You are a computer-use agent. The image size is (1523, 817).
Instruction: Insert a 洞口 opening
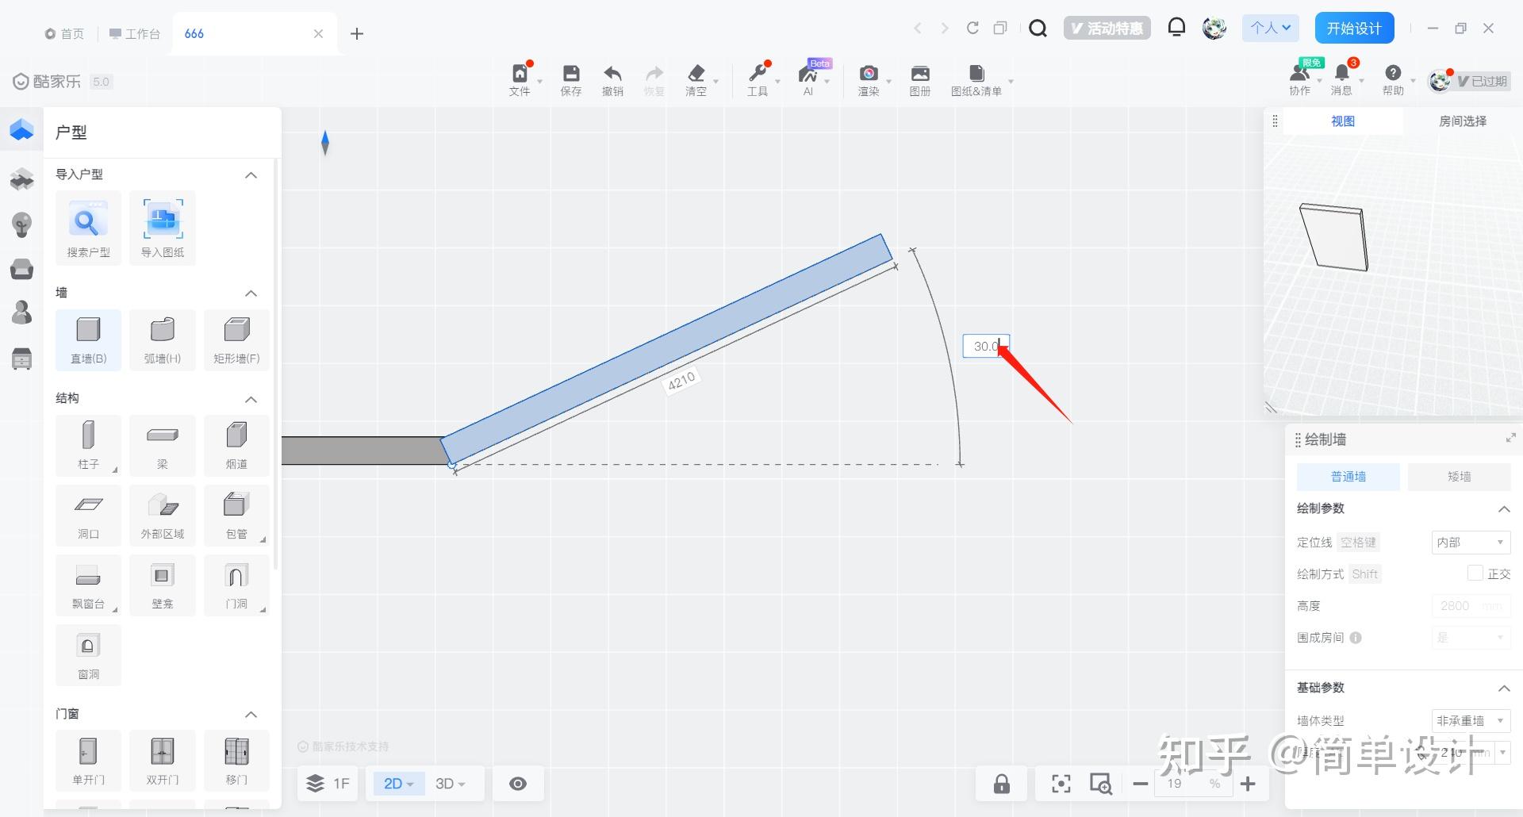coord(88,516)
